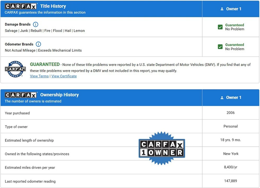
Task: Click the 'Year purchased' row label
Action: 17,113
